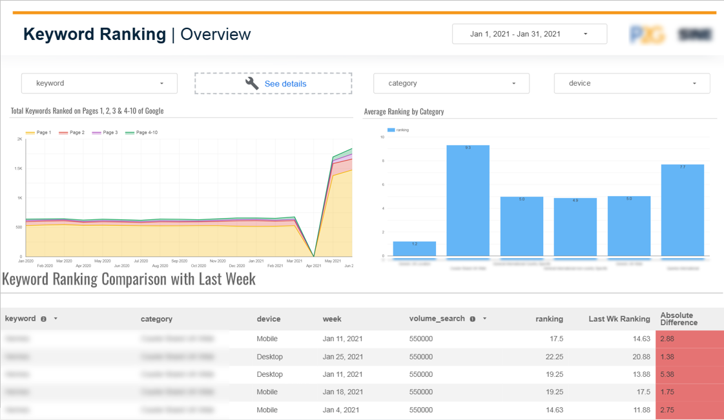This screenshot has width=724, height=420.
Task: Toggle the Page 4-10 legend series
Action: click(141, 132)
